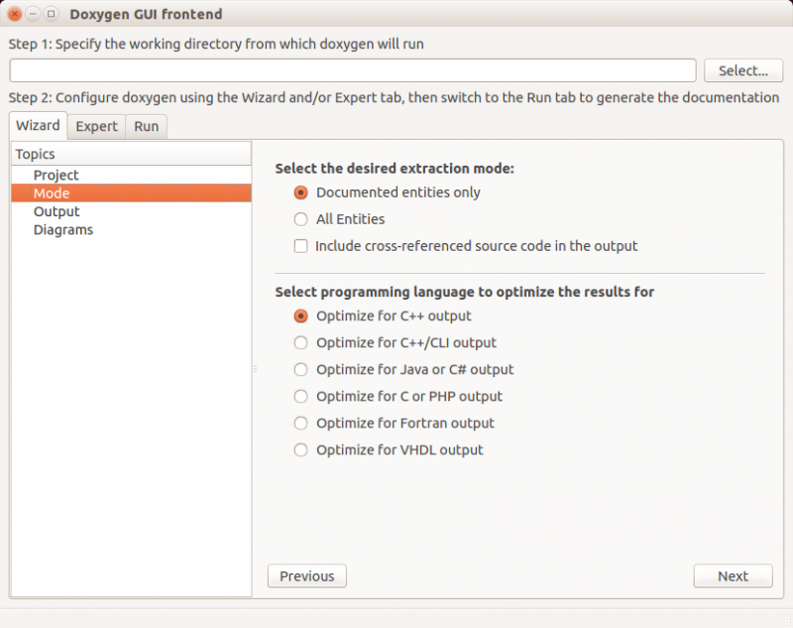Screen dimensions: 793x628
Task: Choose All Entities extraction mode
Action: click(x=301, y=219)
